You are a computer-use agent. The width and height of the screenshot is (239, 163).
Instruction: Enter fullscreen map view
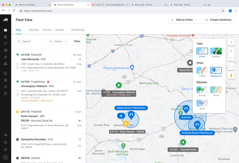(231, 67)
